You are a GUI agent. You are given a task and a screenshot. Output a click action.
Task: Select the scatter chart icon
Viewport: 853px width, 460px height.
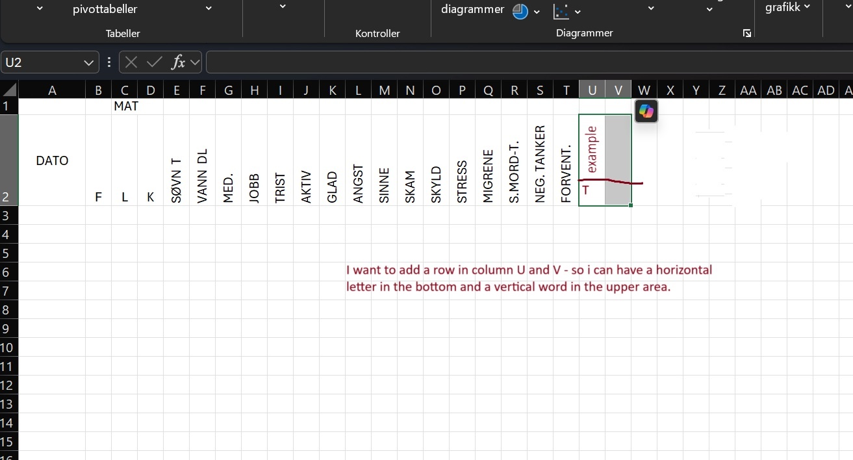tap(563, 10)
